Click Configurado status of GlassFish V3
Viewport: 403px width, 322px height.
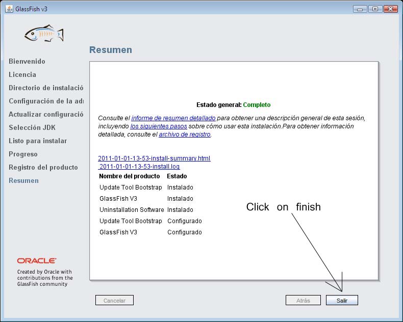(185, 232)
